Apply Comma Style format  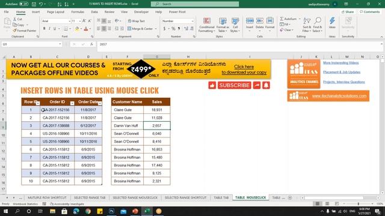coord(179,29)
